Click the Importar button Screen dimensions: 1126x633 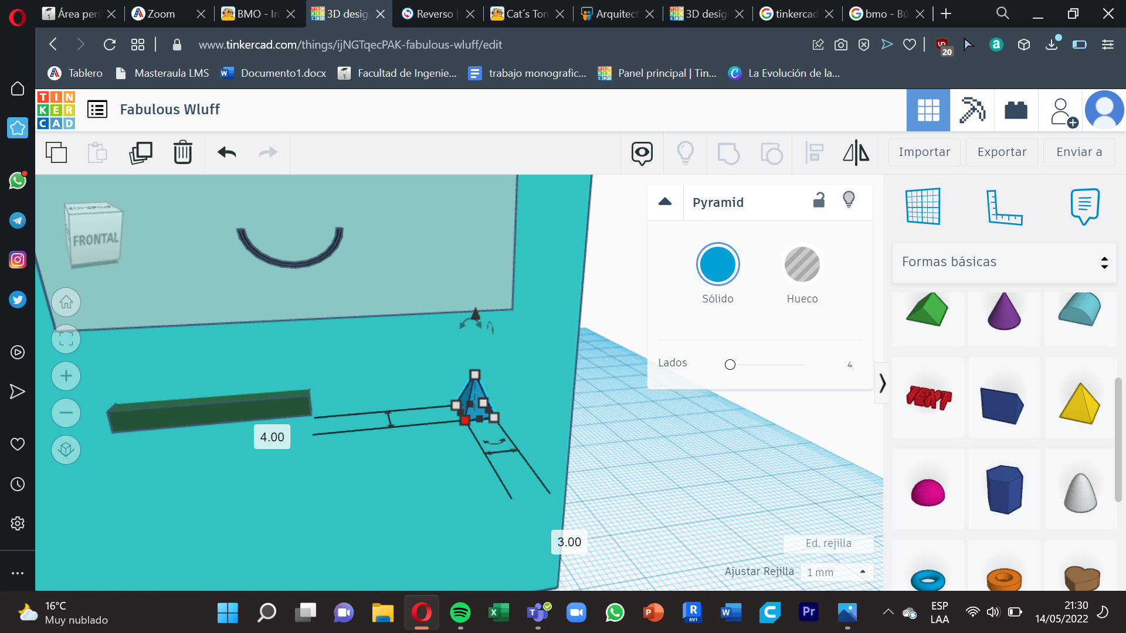pyautogui.click(x=924, y=152)
